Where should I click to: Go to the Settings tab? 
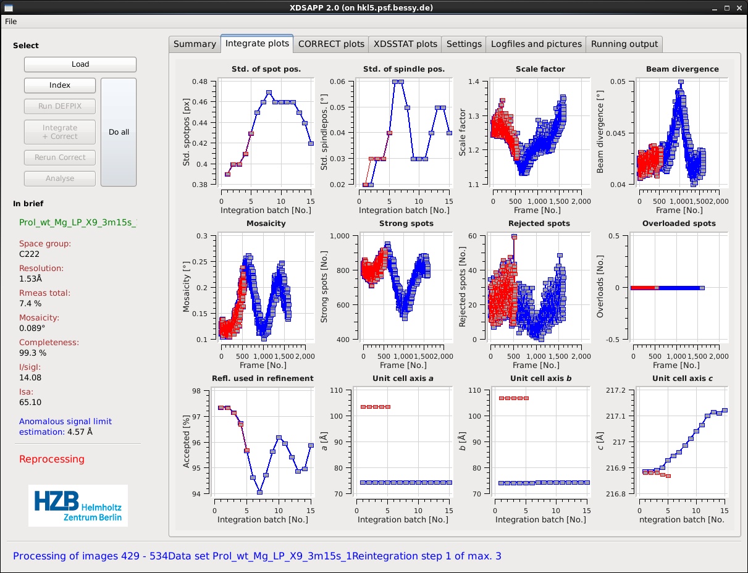464,44
